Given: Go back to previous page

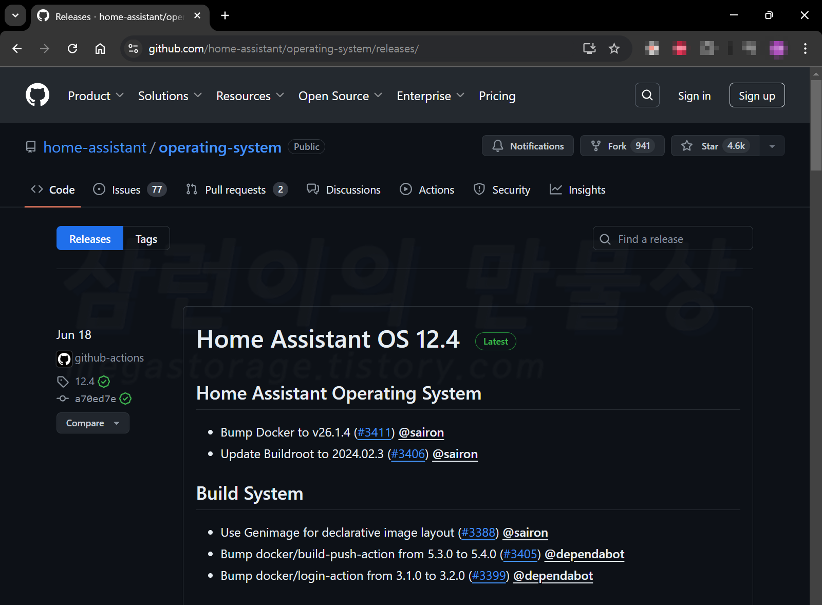Looking at the screenshot, I should pyautogui.click(x=17, y=49).
